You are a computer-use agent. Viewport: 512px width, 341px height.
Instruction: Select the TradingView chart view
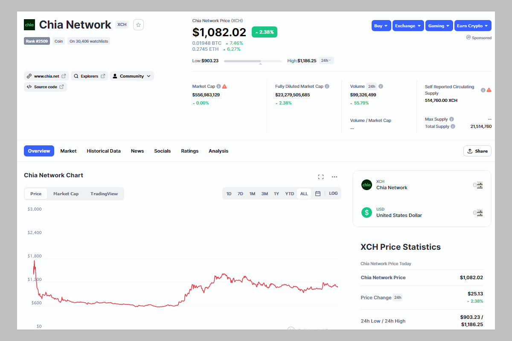[104, 194]
